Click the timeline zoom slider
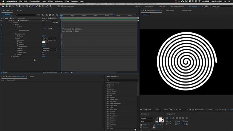Screen dimensions: 233x131 coord(66,72)
